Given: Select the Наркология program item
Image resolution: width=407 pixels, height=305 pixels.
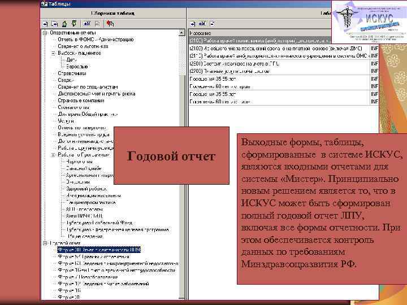Looking at the screenshot, I should point(79,162).
